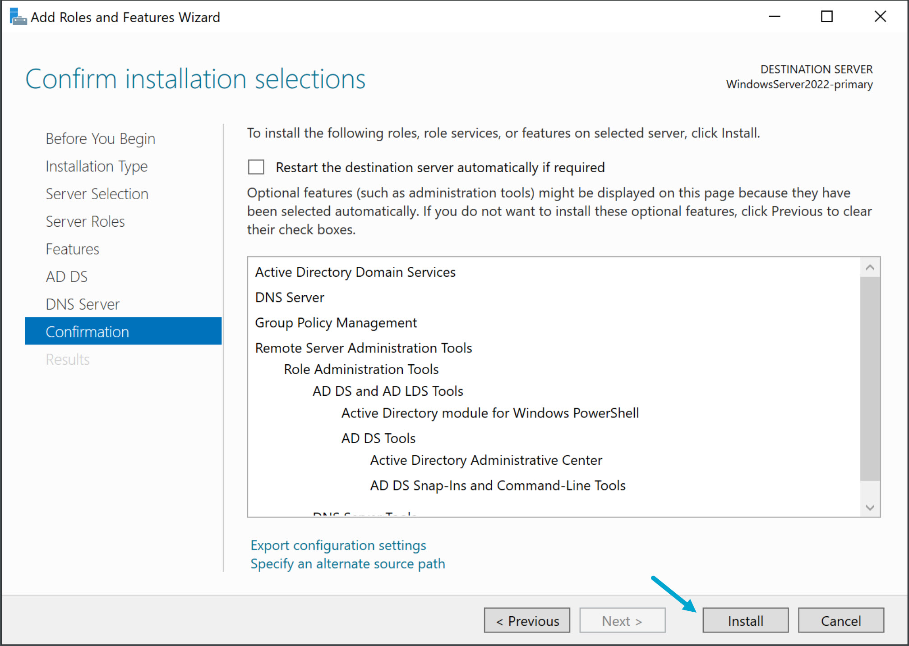Select the Features wizard step

(x=72, y=249)
